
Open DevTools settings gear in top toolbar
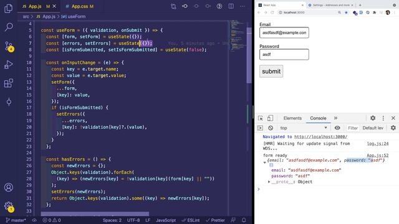point(373,118)
